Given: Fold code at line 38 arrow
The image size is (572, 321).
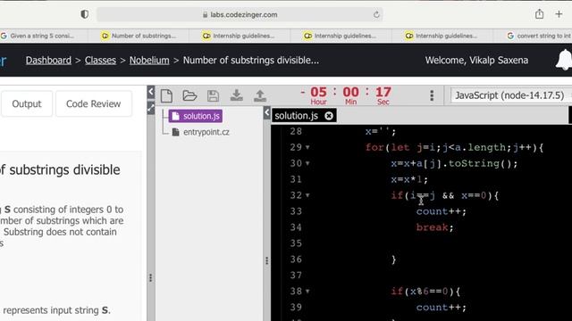Looking at the screenshot, I should 307,292.
